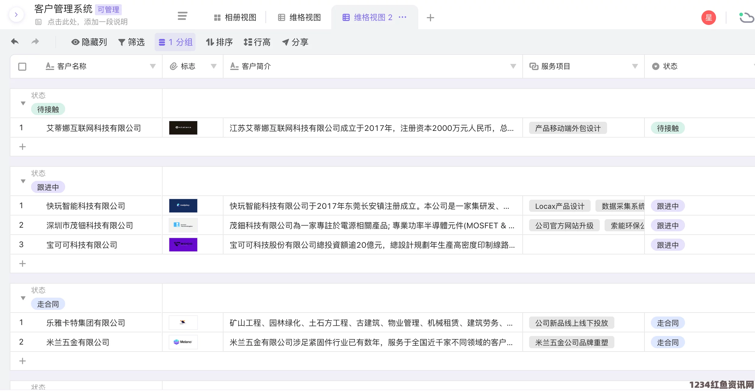Click the 状态 column type icon

pyautogui.click(x=655, y=66)
